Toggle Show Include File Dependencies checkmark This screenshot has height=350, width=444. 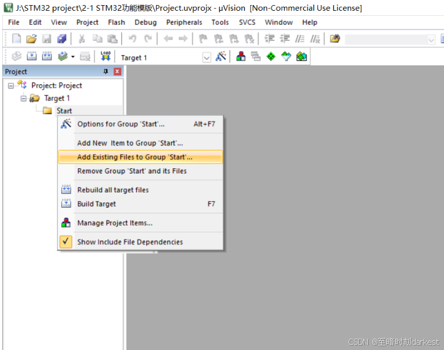(65, 242)
